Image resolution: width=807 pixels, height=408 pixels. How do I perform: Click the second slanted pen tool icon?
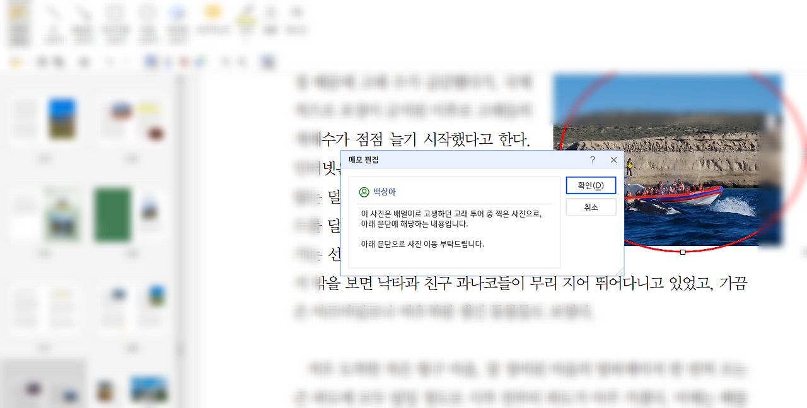pos(84,11)
